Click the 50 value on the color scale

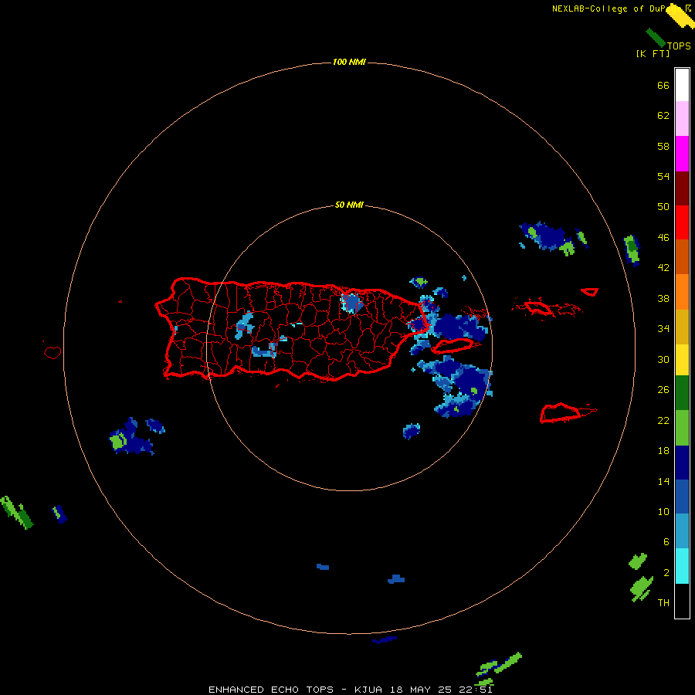pyautogui.click(x=663, y=207)
